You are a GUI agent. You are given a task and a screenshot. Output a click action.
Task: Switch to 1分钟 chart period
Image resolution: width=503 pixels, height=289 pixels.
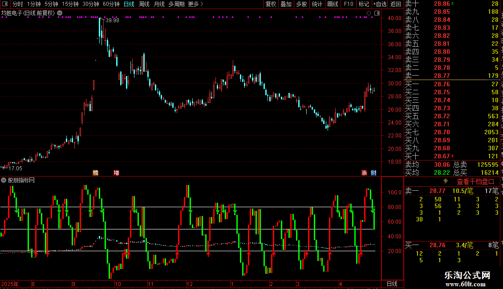(x=34, y=4)
